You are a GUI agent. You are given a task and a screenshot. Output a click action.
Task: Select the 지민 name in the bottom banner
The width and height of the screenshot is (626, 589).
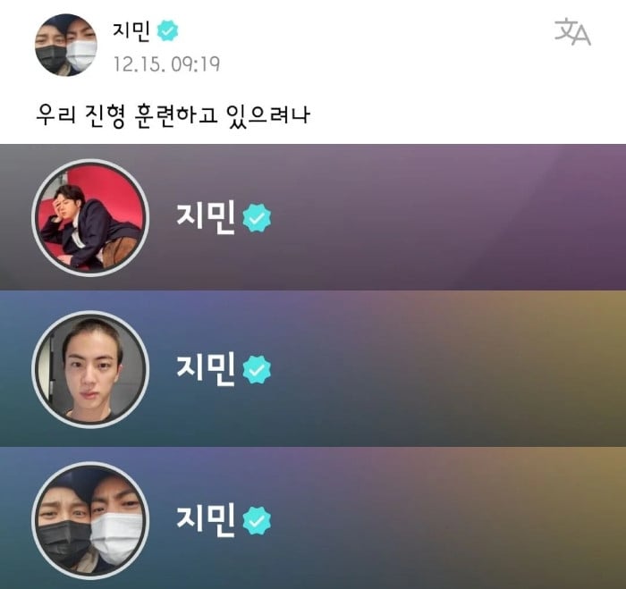tap(206, 520)
